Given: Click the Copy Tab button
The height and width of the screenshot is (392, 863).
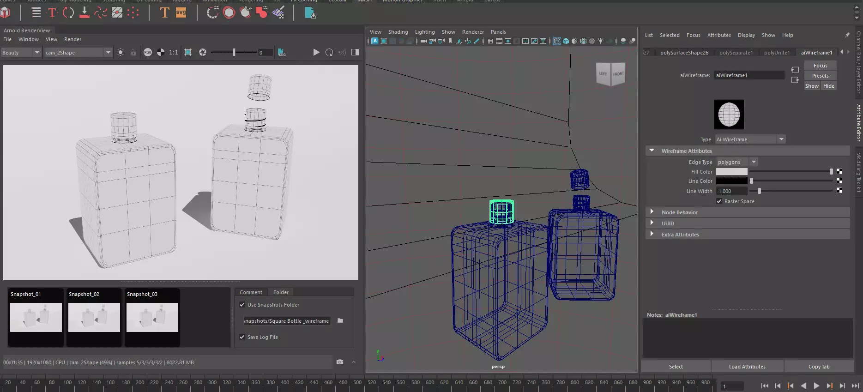Looking at the screenshot, I should (819, 367).
